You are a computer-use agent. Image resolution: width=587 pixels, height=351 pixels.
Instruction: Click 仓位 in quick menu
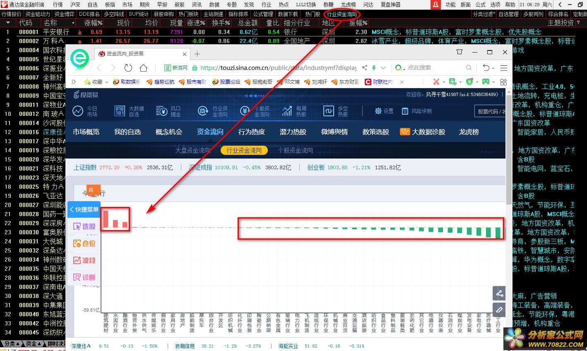coord(84,243)
